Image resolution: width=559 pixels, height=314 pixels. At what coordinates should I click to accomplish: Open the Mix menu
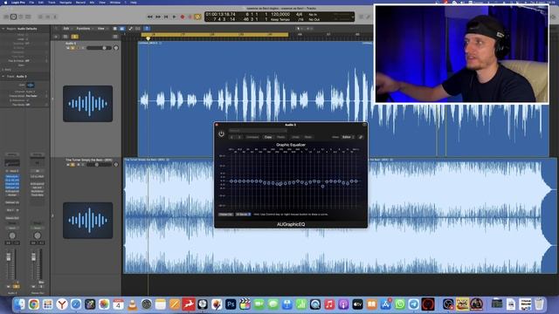[x=92, y=2]
